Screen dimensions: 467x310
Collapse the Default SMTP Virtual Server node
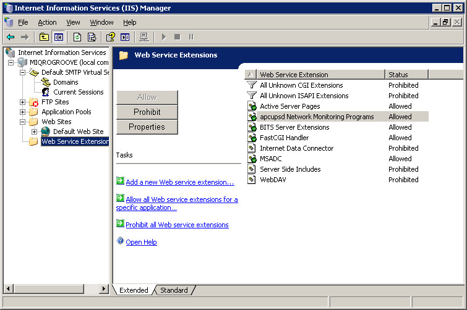(x=22, y=72)
